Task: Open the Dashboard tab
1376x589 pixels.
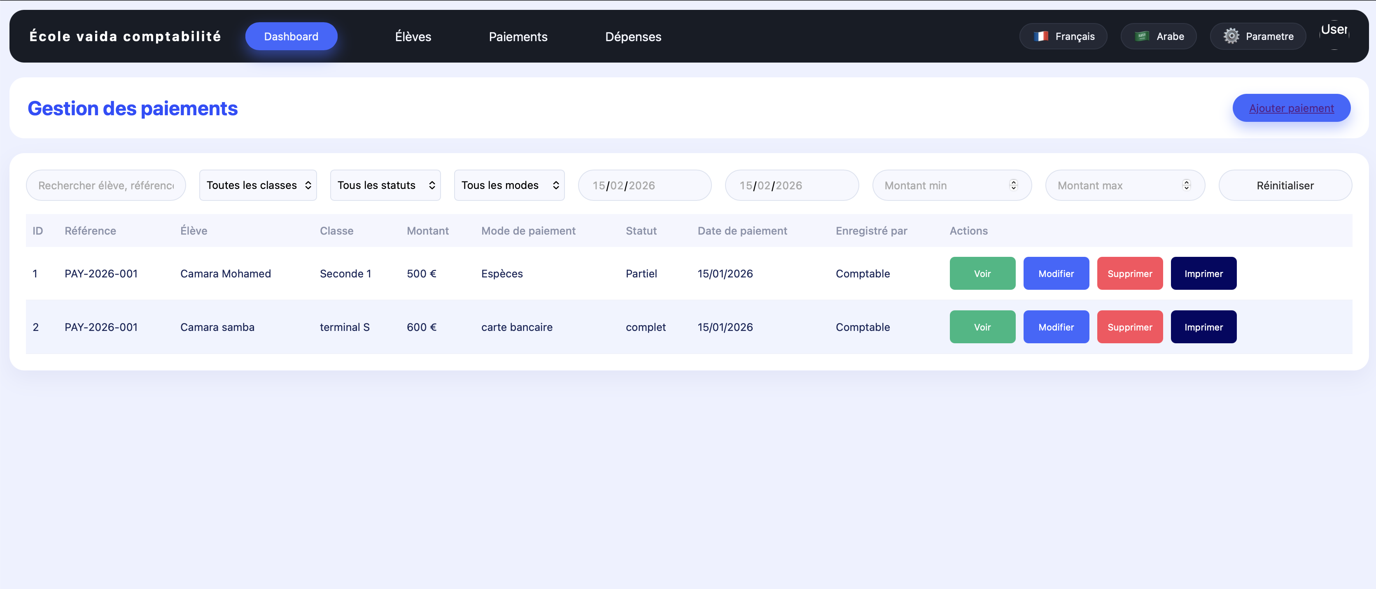Action: click(x=291, y=36)
